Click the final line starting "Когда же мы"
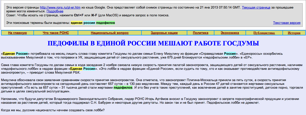This screenshot has width=306, height=115. 53,110
